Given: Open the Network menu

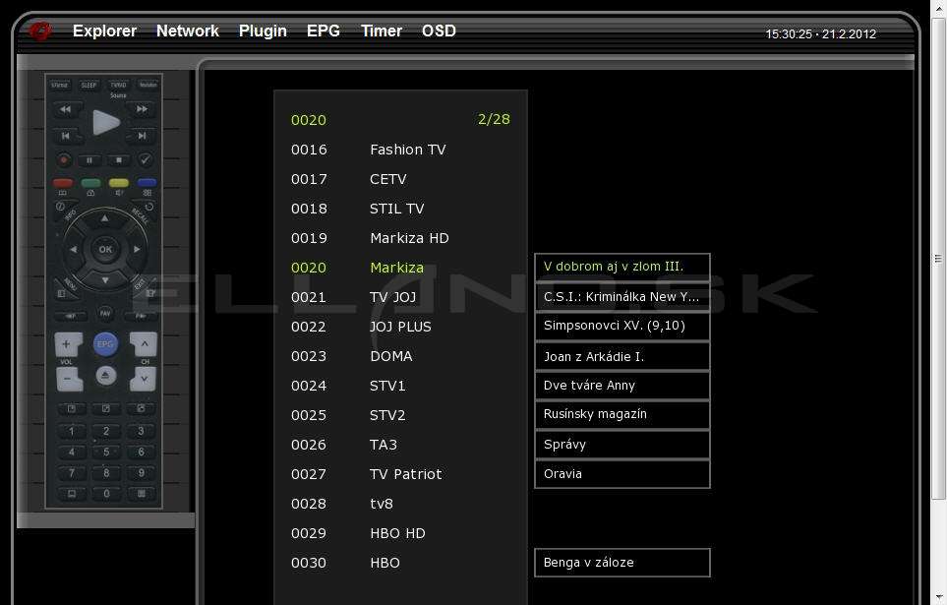Looking at the screenshot, I should point(187,30).
